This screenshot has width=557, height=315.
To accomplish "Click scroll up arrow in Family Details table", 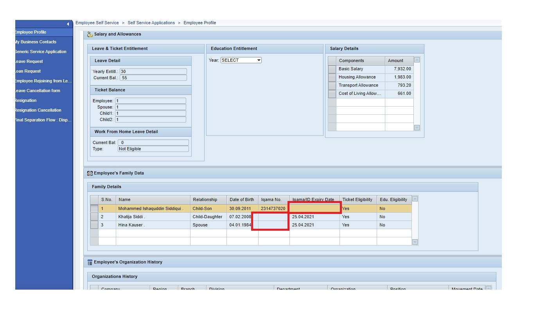I will click(415, 199).
